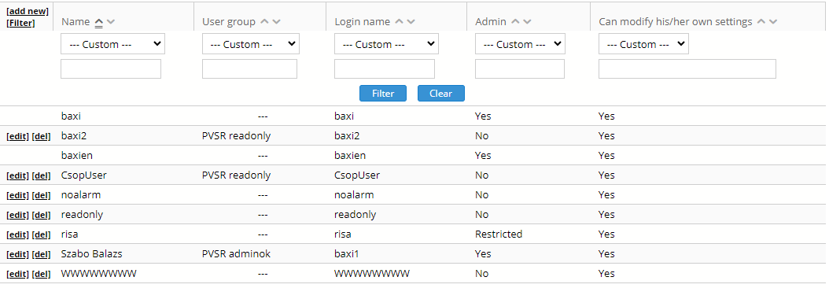Sort Login name column ascending
The width and height of the screenshot is (829, 288).
[400, 22]
